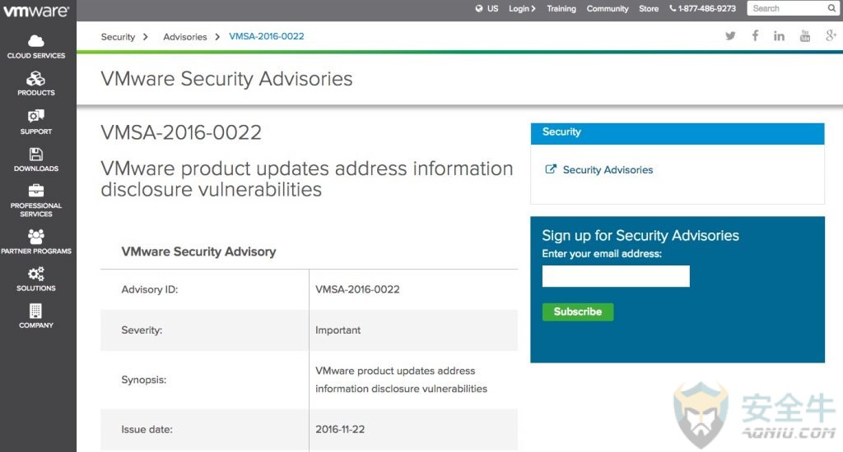This screenshot has width=843, height=452.
Task: Click the VMware logo
Action: pyautogui.click(x=36, y=10)
